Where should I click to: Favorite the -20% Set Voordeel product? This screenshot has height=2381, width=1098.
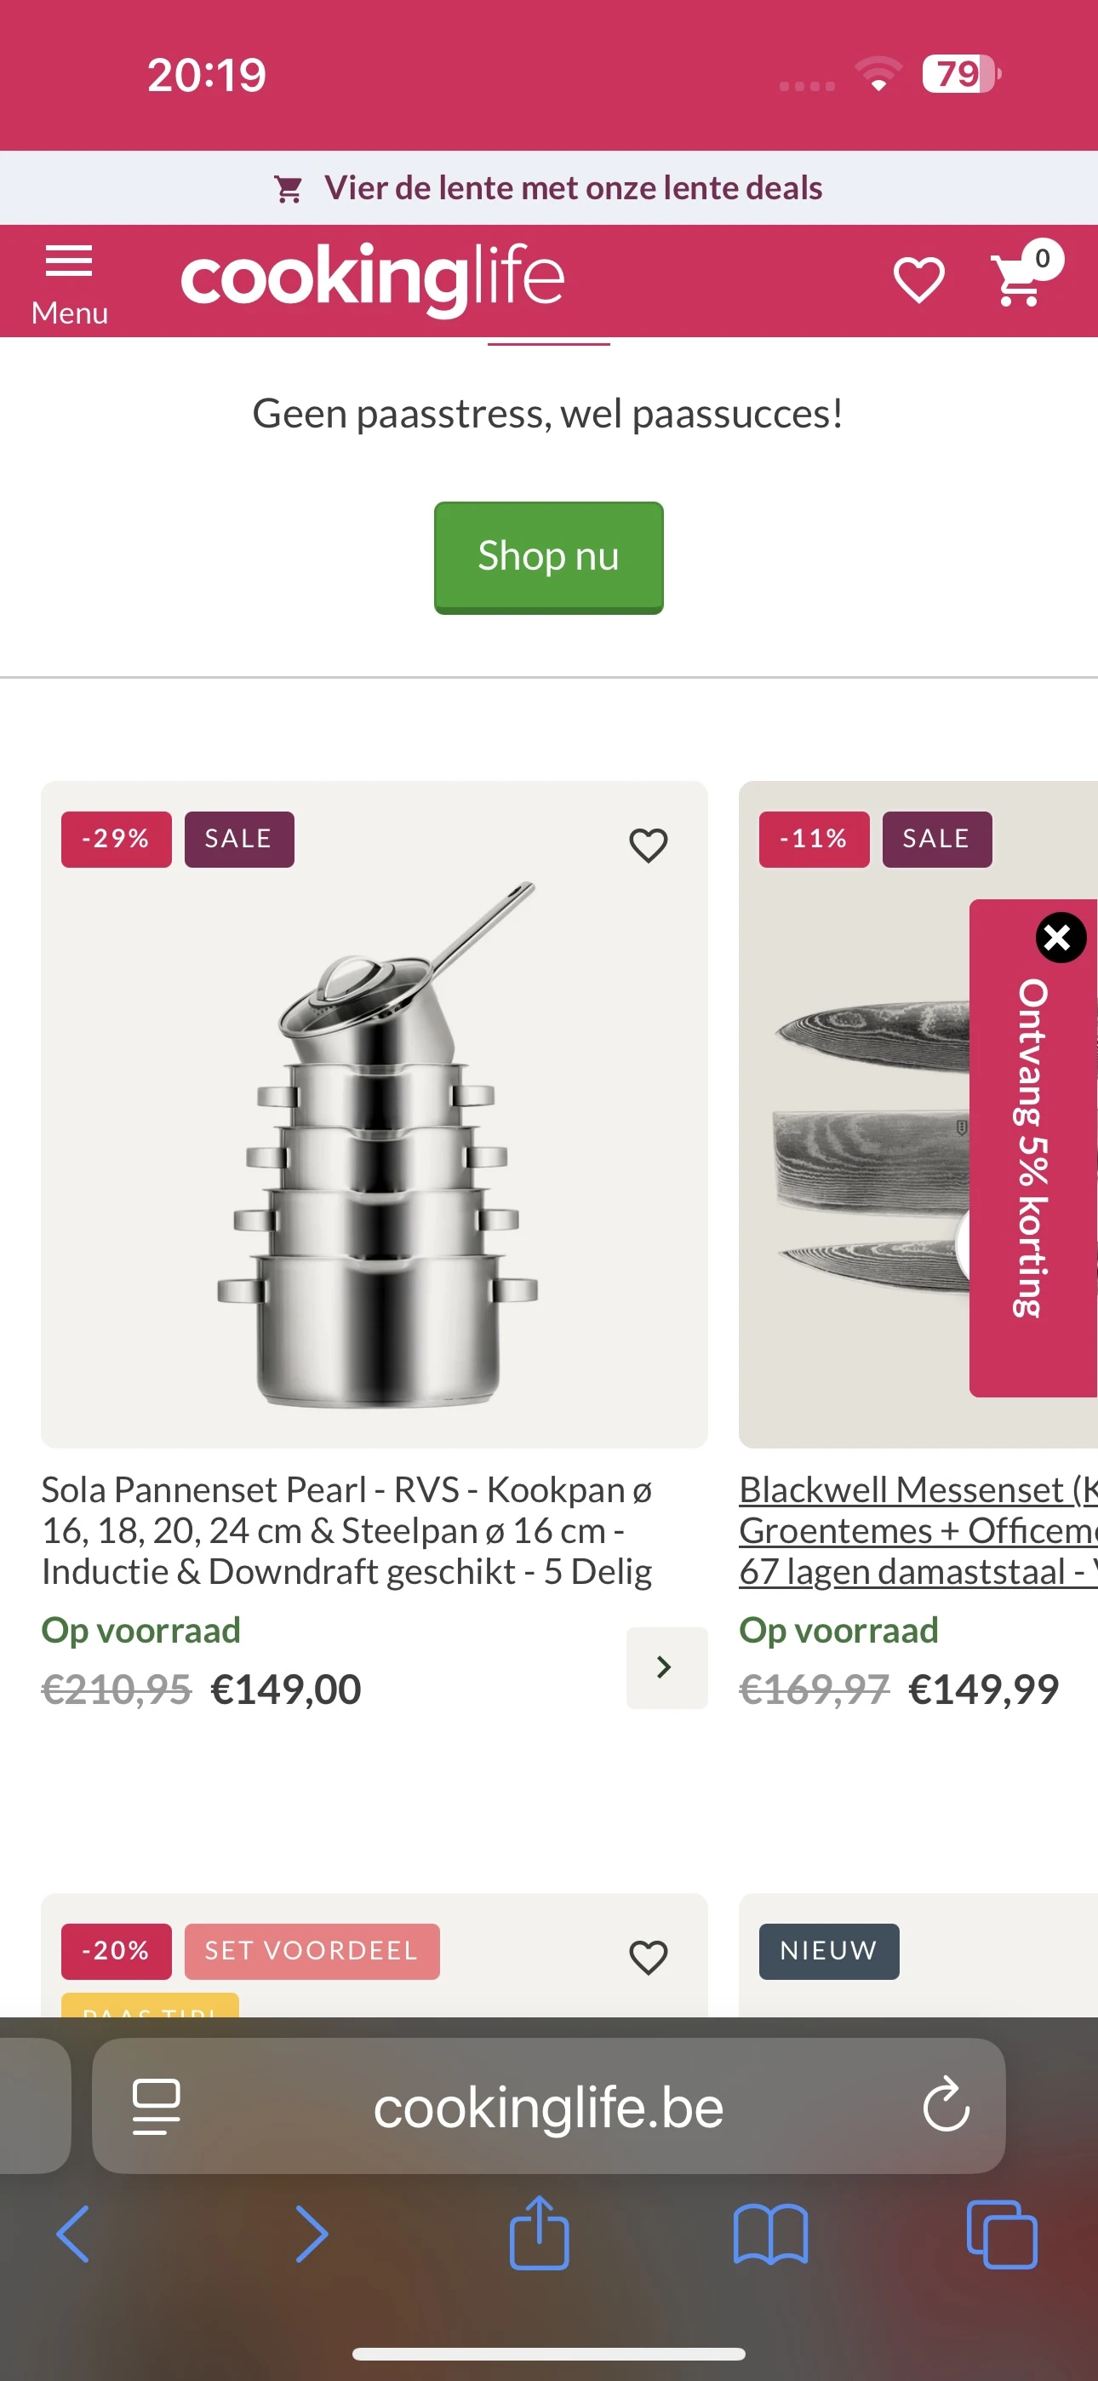click(648, 1957)
